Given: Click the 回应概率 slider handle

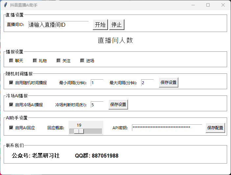Looking at the screenshot, I should click(79, 131).
